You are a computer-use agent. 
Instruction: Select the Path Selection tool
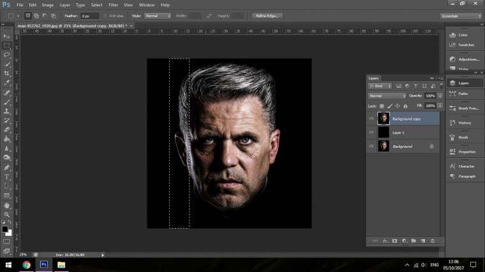(6, 186)
